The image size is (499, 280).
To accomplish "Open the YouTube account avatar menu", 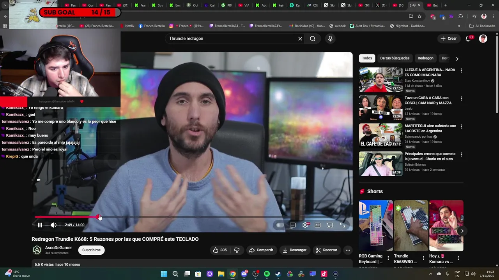I will (x=483, y=38).
